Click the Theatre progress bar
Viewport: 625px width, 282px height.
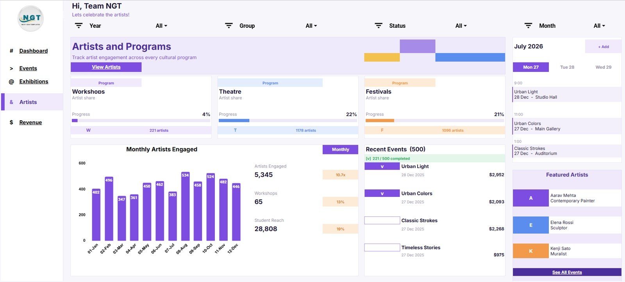[288, 121]
